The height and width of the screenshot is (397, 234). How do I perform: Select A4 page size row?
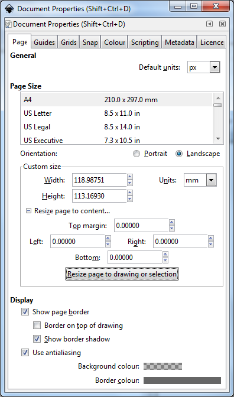tap(117, 100)
